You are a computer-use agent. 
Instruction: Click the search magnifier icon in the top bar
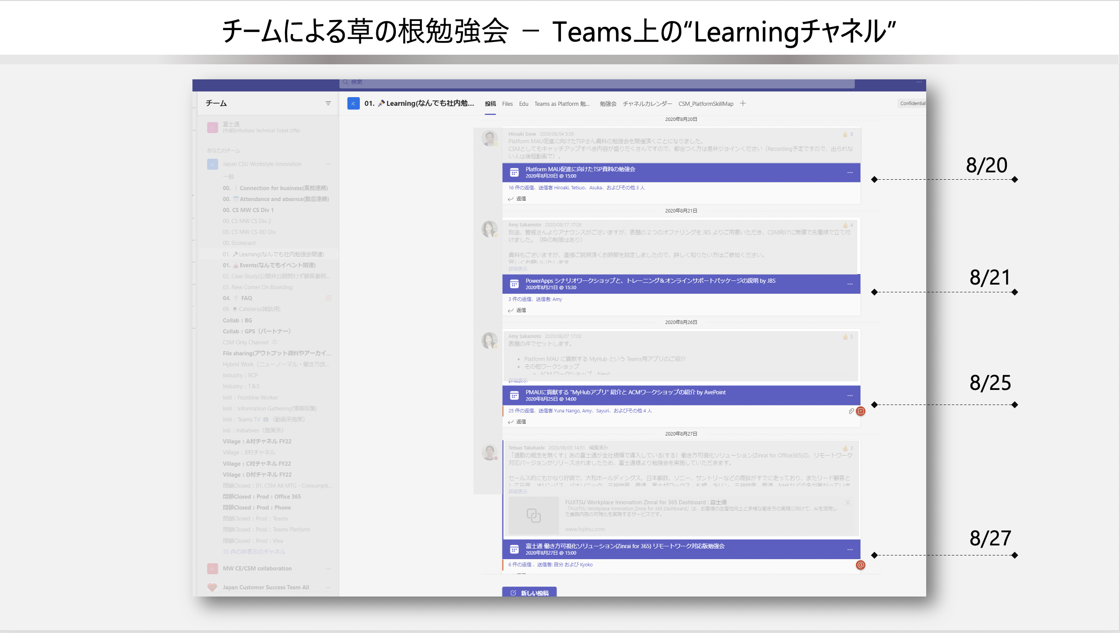[346, 82]
